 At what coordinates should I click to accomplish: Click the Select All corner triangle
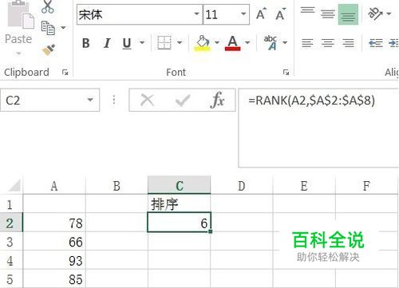point(14,185)
